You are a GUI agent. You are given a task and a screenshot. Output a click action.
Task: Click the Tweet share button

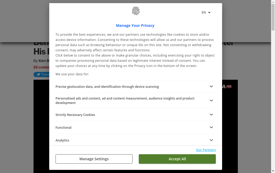[x=41, y=75]
